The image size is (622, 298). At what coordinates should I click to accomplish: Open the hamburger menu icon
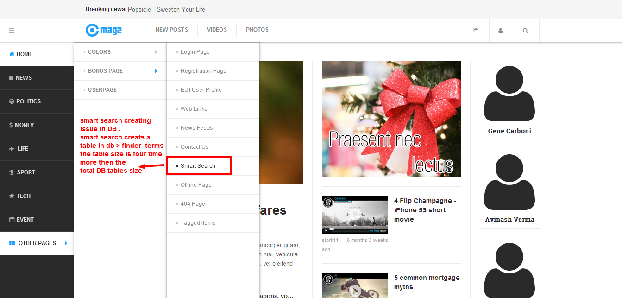12,30
